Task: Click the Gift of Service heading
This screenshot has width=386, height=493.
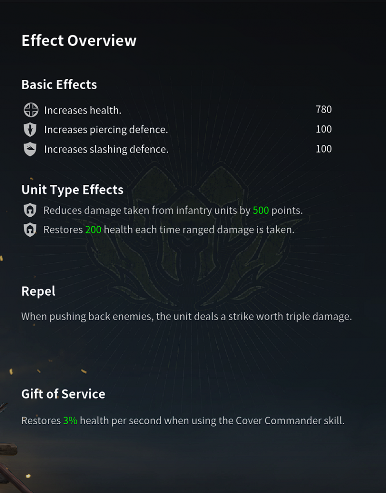Action: [63, 394]
